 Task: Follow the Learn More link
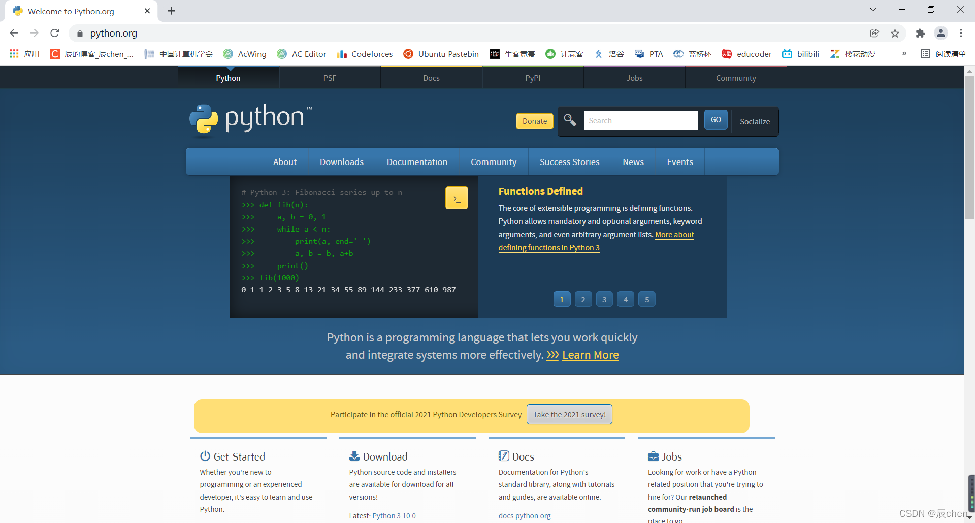(x=591, y=355)
